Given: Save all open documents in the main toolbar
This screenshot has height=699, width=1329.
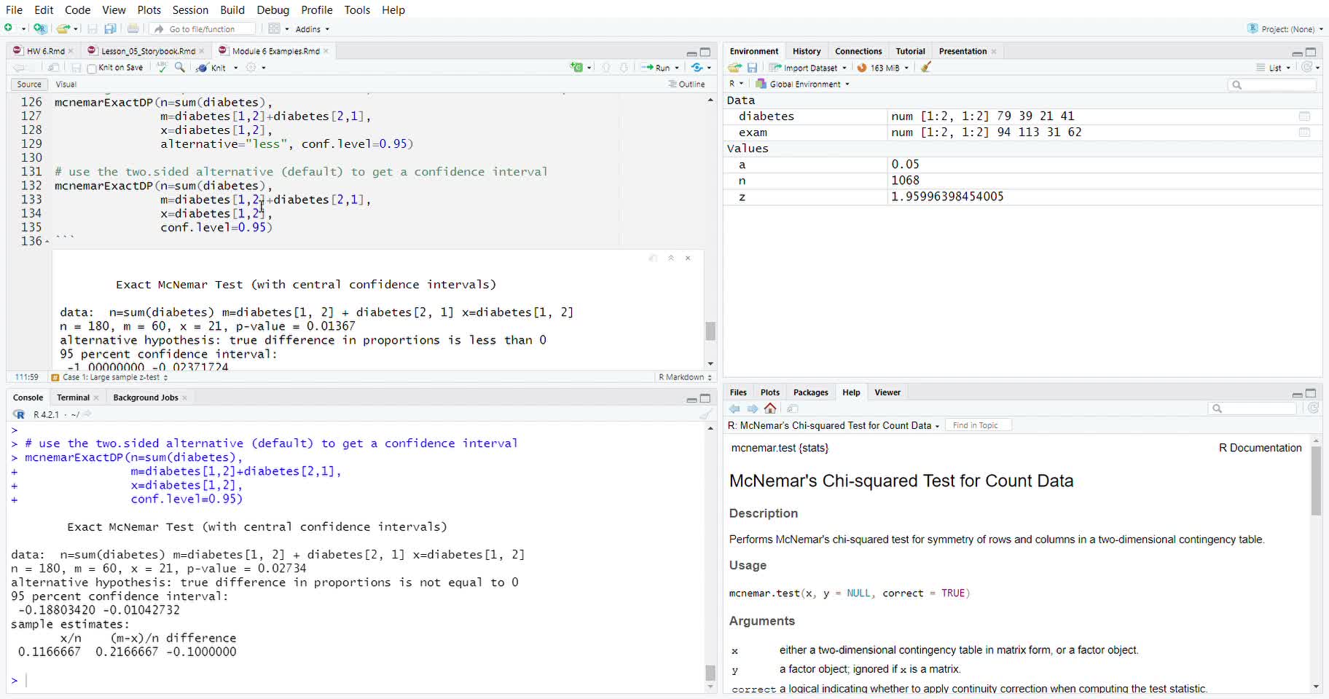Looking at the screenshot, I should coord(110,28).
